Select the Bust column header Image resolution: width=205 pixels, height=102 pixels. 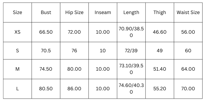(x=46, y=12)
